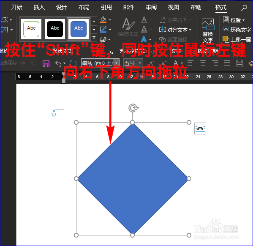Click the Text Outline A icon
Image resolution: width=253 pixels, height=246 pixels.
144,30
